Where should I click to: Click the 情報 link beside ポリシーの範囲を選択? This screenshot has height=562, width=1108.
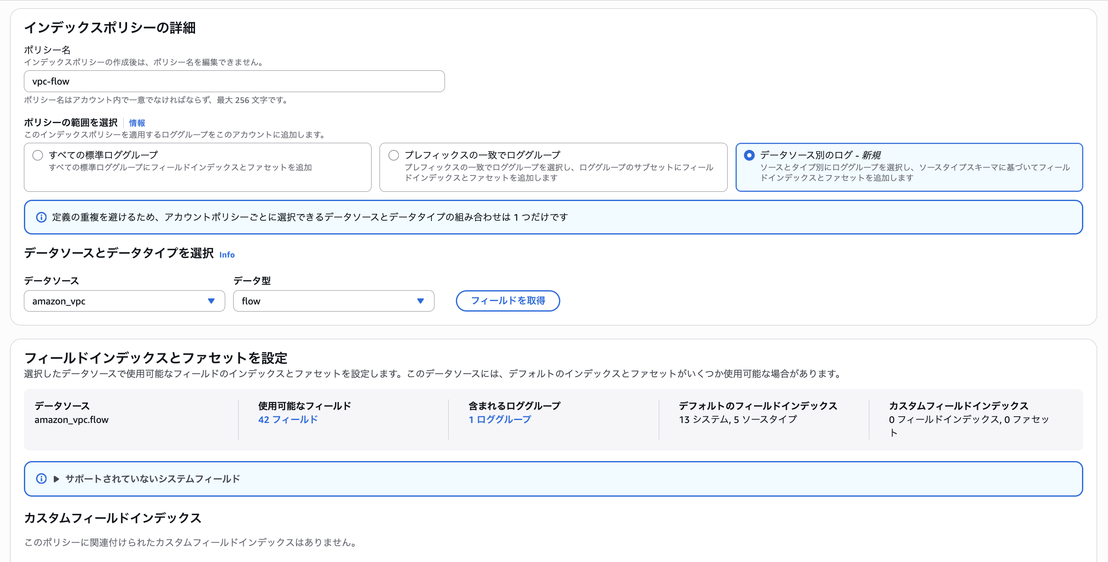coord(136,122)
